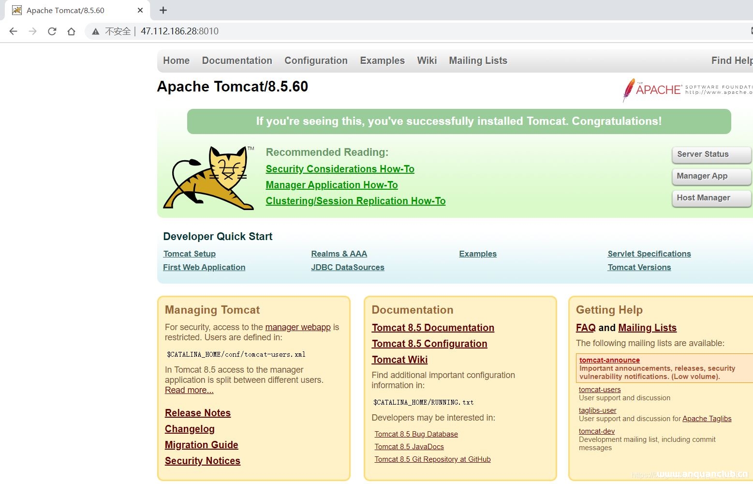Open the Security Considerations How-To link
Screen dimensions: 753x484
pyautogui.click(x=340, y=169)
